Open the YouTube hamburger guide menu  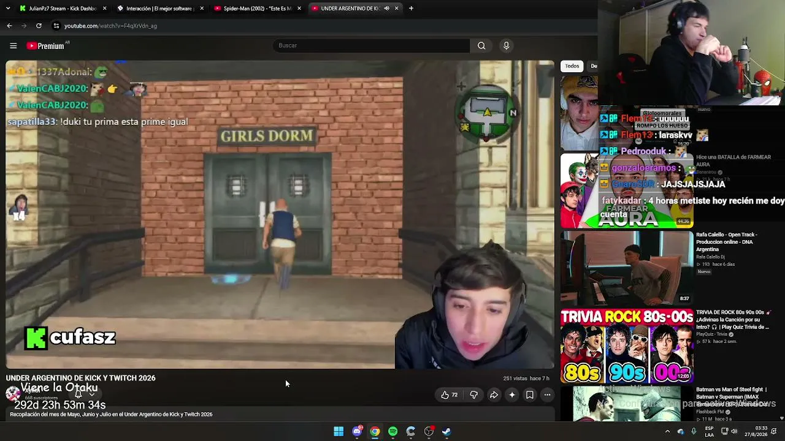(13, 45)
